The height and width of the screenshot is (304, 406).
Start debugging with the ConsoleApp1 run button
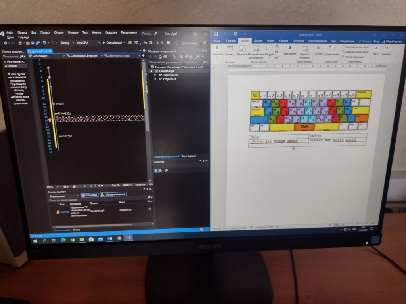point(113,42)
